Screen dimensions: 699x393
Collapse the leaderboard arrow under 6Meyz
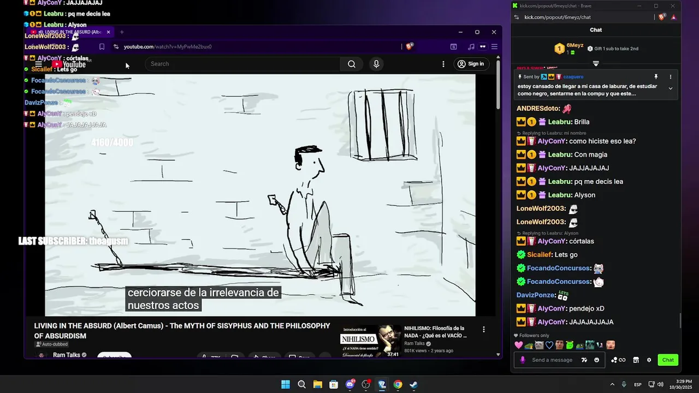(596, 64)
